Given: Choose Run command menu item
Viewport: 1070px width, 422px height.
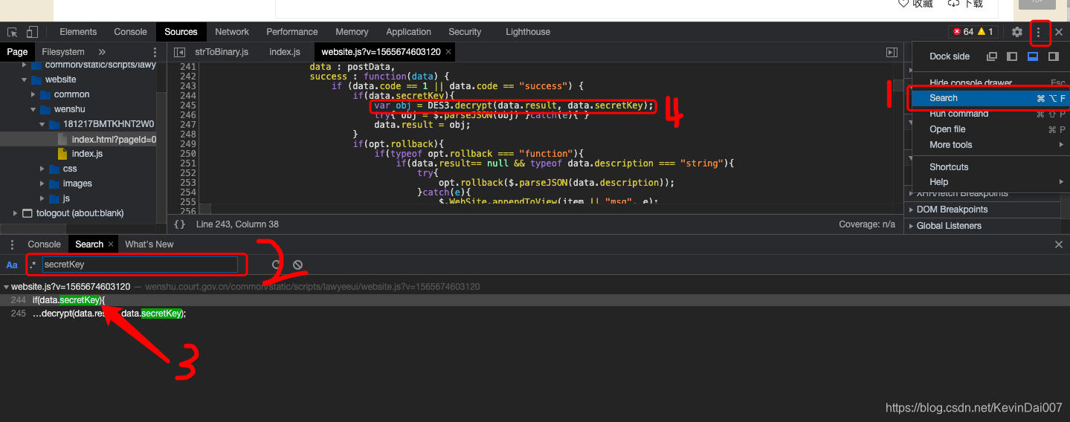Looking at the screenshot, I should pos(990,114).
